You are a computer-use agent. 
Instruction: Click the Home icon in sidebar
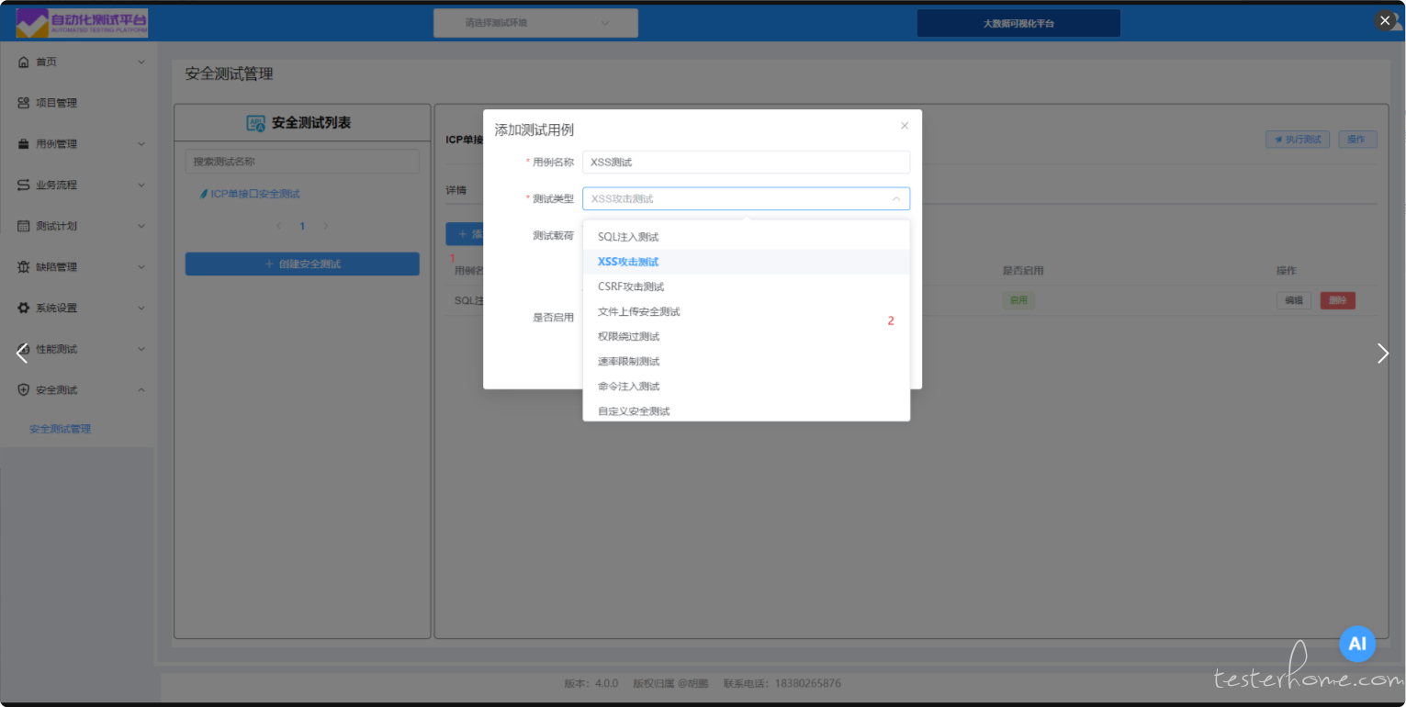24,62
